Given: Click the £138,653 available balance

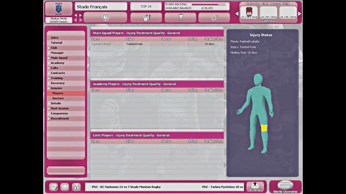Looking at the screenshot, I should tap(207, 8).
